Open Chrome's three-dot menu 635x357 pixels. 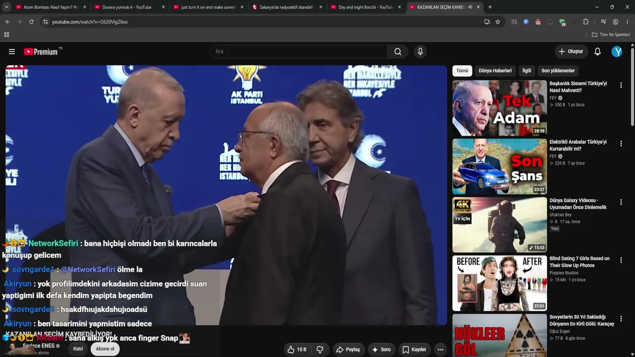628,22
